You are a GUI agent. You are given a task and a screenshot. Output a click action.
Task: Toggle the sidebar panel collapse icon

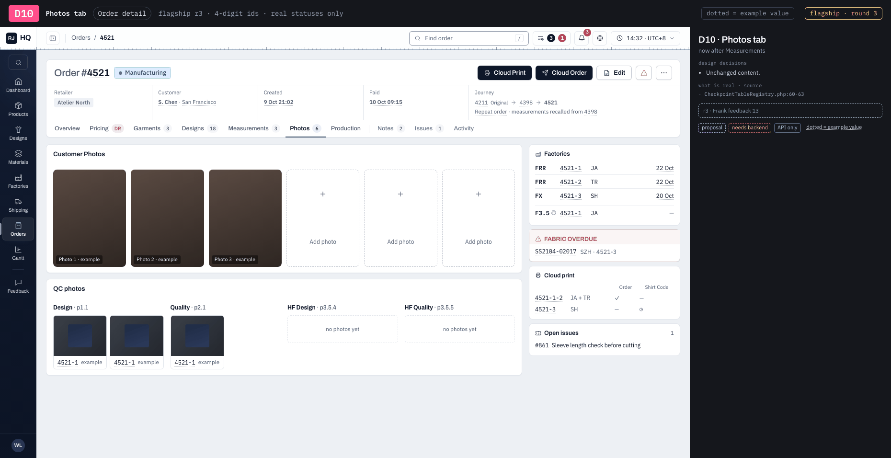click(53, 38)
